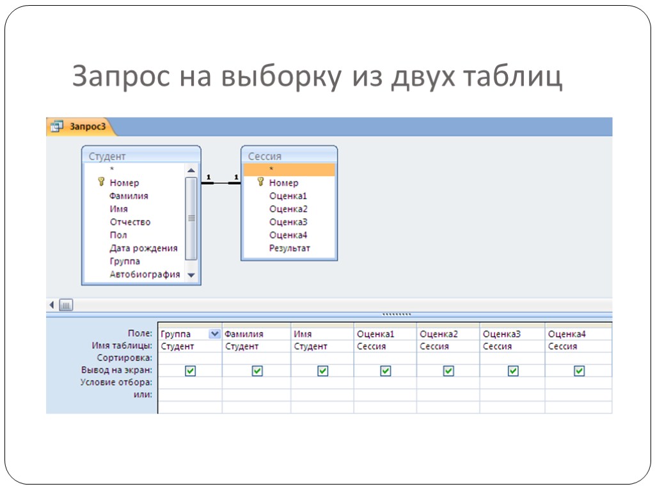Screen dimensions: 655x491
Task: Click the key icon next to Номер in Сессия
Action: coord(261,182)
